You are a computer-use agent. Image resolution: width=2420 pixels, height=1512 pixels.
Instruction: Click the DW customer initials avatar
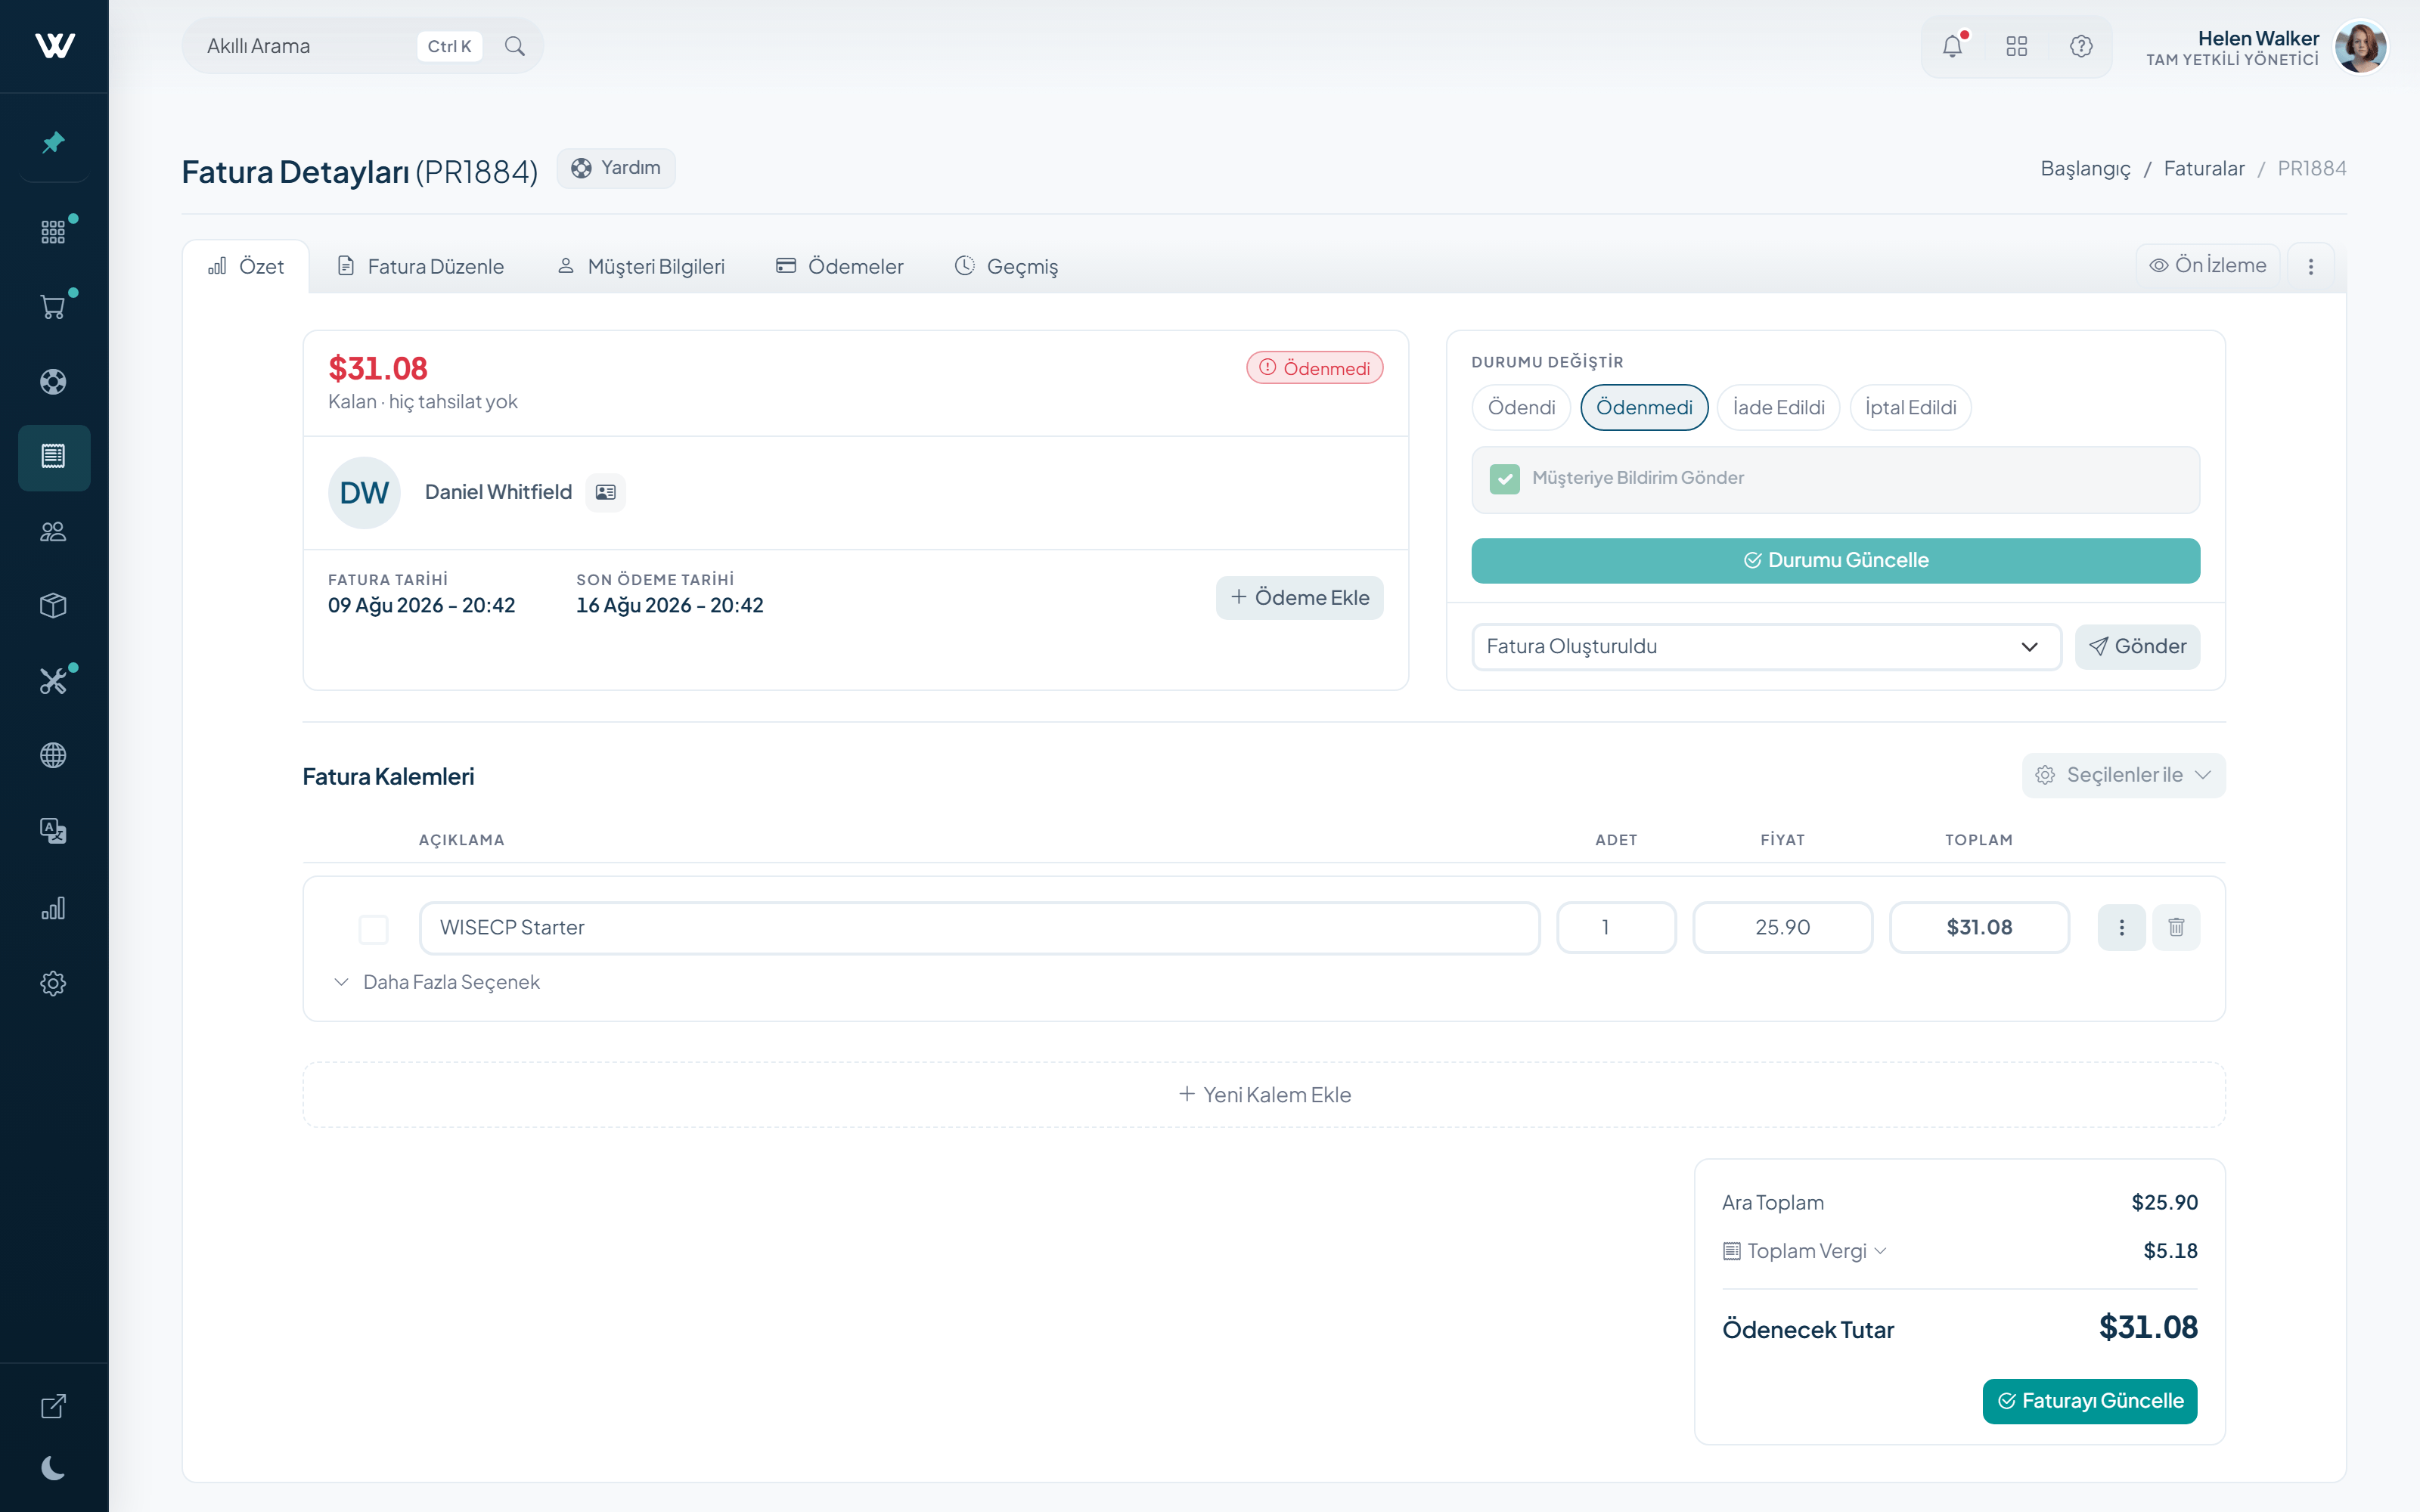tap(364, 493)
